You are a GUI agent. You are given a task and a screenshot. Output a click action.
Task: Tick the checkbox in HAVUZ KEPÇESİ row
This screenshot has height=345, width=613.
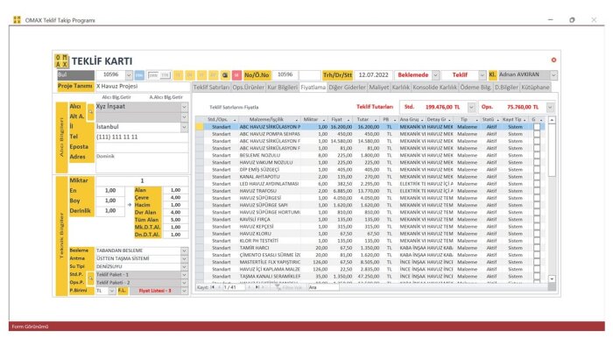[x=537, y=226]
